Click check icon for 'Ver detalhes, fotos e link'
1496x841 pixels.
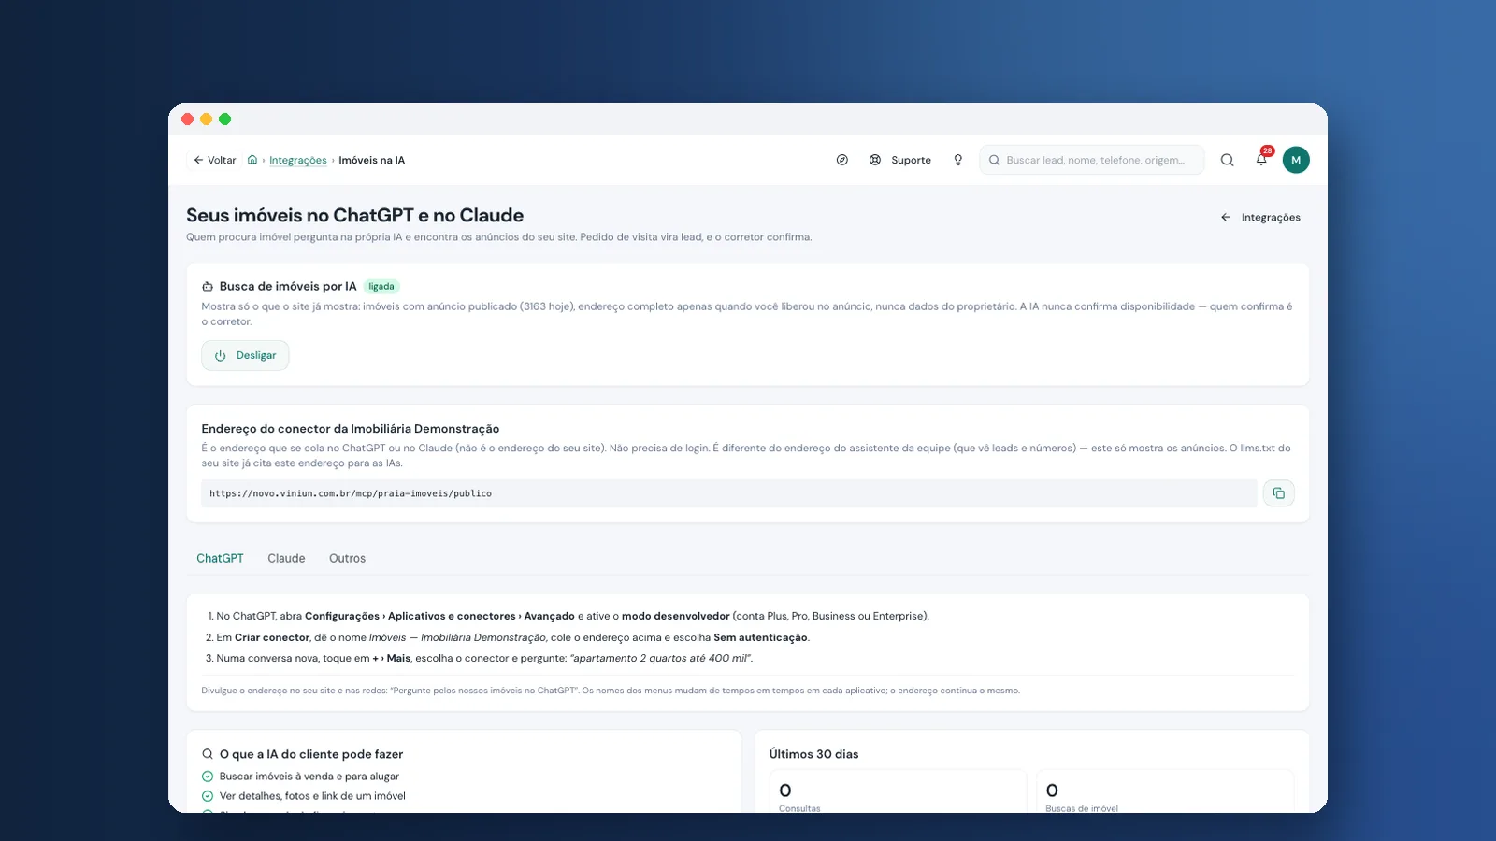pos(208,796)
